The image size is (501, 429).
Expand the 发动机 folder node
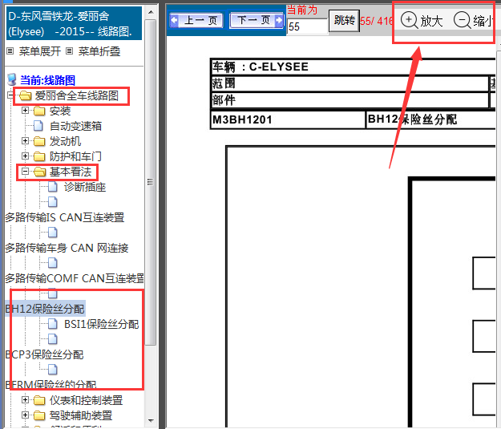coord(25,140)
